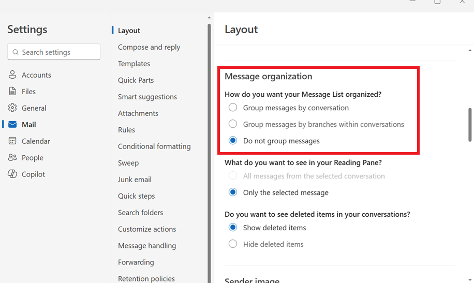Click the Layout pane scrollbar thumb
This screenshot has width=474, height=283.
click(x=470, y=125)
